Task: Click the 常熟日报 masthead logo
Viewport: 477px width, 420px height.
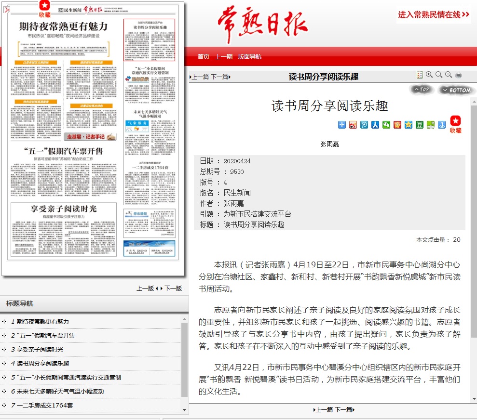Action: [263, 24]
